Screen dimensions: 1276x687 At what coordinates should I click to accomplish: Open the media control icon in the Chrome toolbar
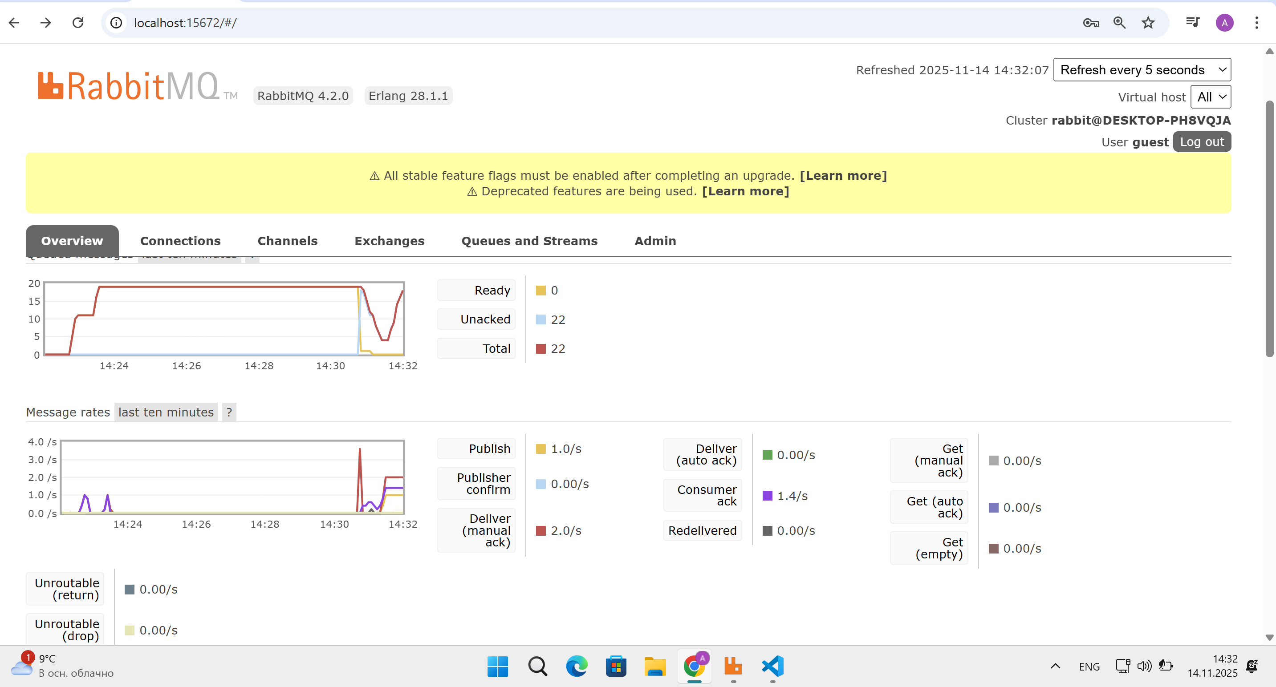pos(1192,23)
